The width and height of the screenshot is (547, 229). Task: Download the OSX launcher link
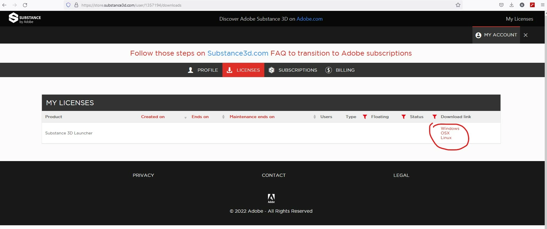pos(445,133)
